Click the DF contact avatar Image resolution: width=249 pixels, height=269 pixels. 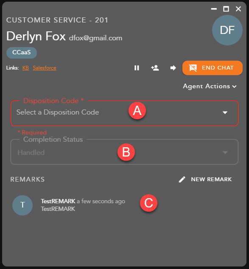coord(227,30)
